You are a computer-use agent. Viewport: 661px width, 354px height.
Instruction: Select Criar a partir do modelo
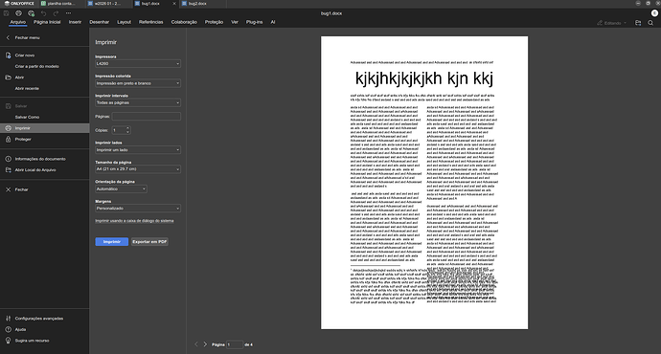[37, 67]
